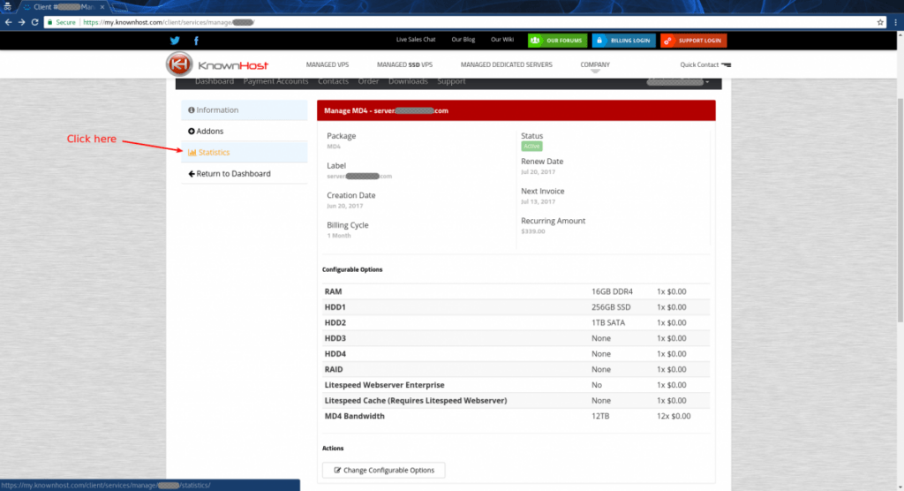Click the Our Forums button
Image resolution: width=904 pixels, height=491 pixels.
pyautogui.click(x=558, y=41)
